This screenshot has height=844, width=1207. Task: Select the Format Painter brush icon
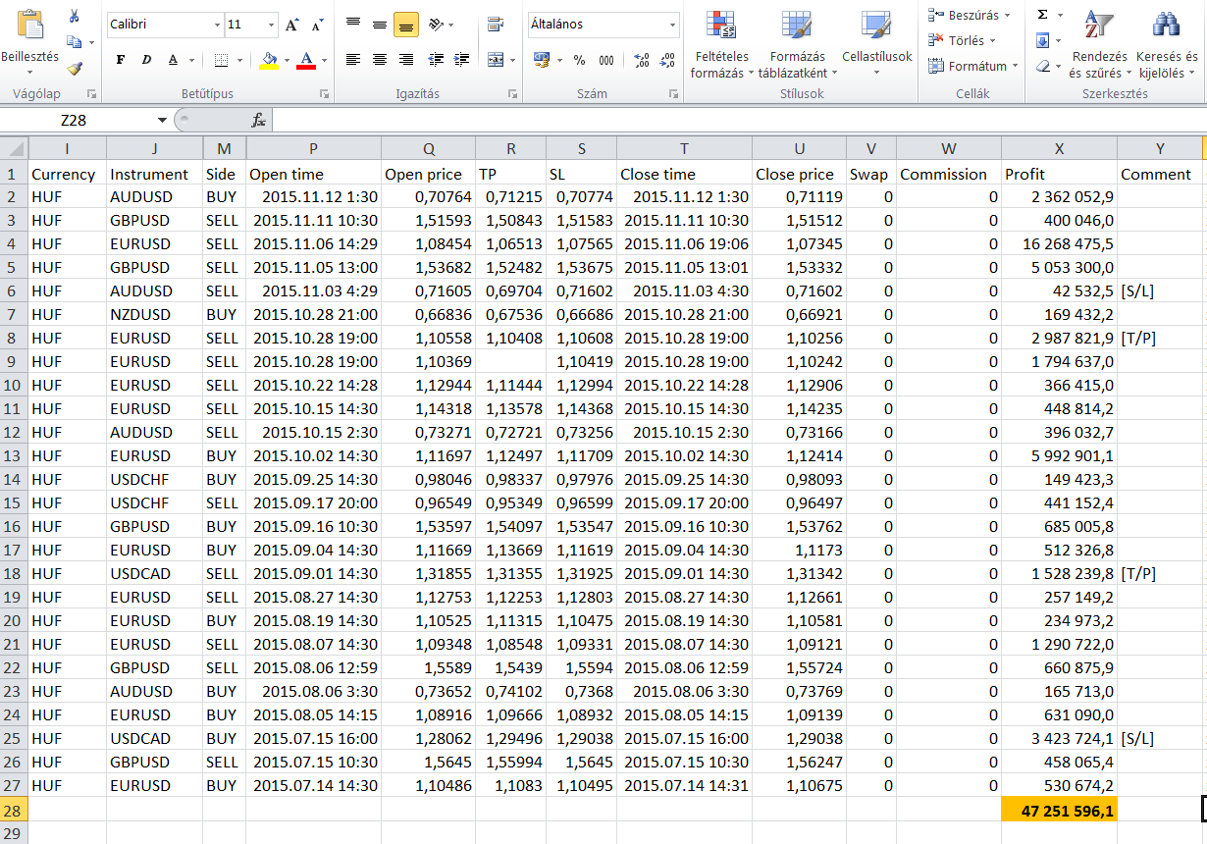[x=75, y=68]
